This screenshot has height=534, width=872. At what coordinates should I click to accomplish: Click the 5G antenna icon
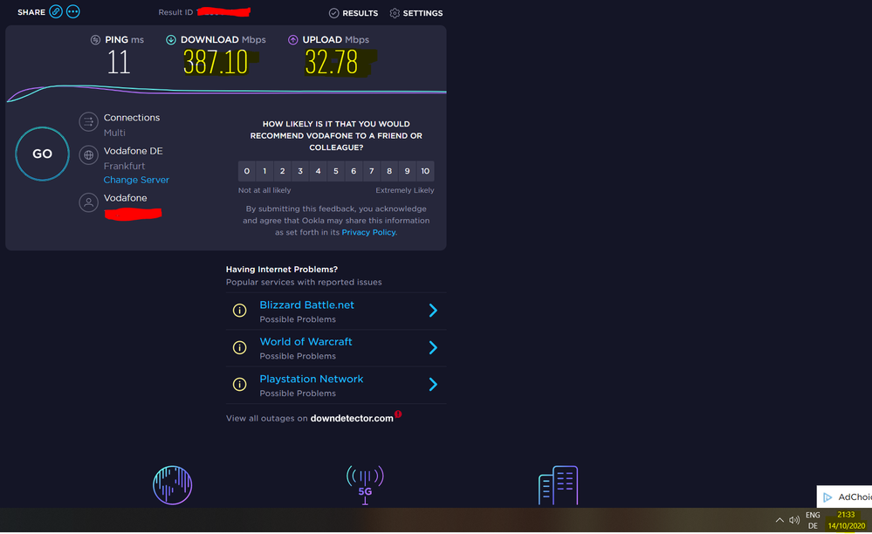(x=365, y=485)
